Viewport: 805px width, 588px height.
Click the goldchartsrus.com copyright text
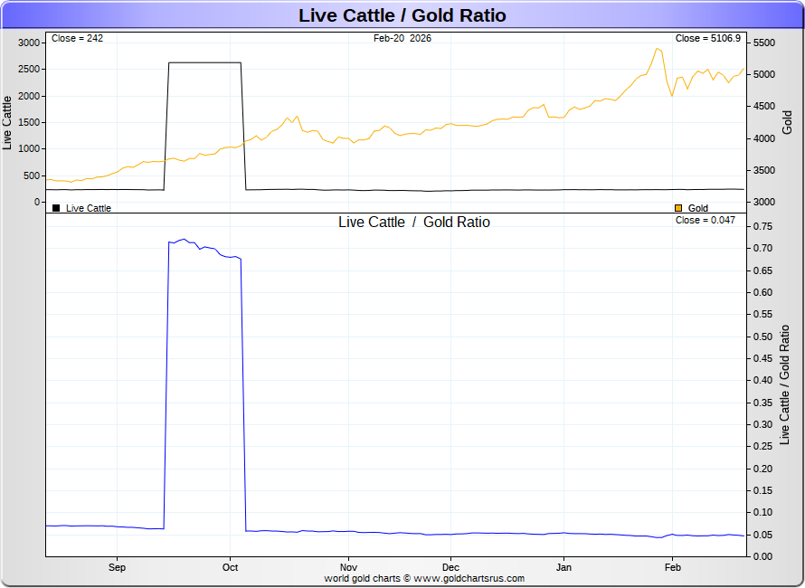tap(424, 579)
